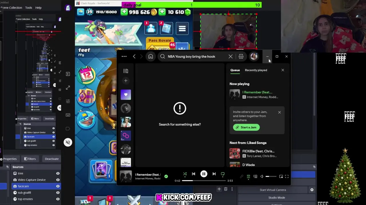Adjust the Spotify volume slider
This screenshot has height=205, width=366.
[x=271, y=177]
